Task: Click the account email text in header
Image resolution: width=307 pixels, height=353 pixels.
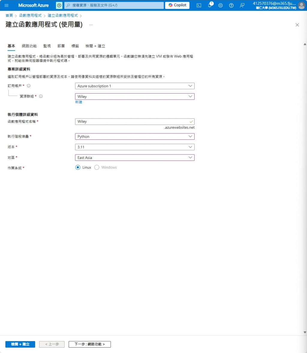Action: [274, 3]
